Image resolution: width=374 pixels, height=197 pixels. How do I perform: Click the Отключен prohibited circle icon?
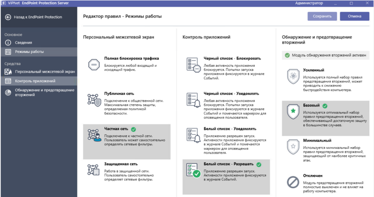[x=293, y=182]
